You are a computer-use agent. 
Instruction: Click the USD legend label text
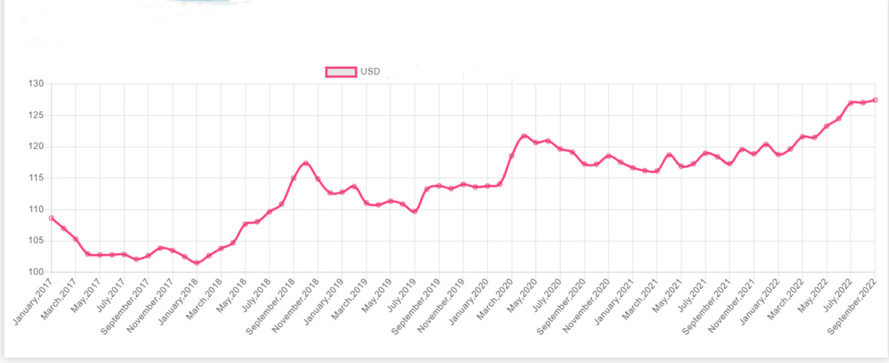(370, 72)
